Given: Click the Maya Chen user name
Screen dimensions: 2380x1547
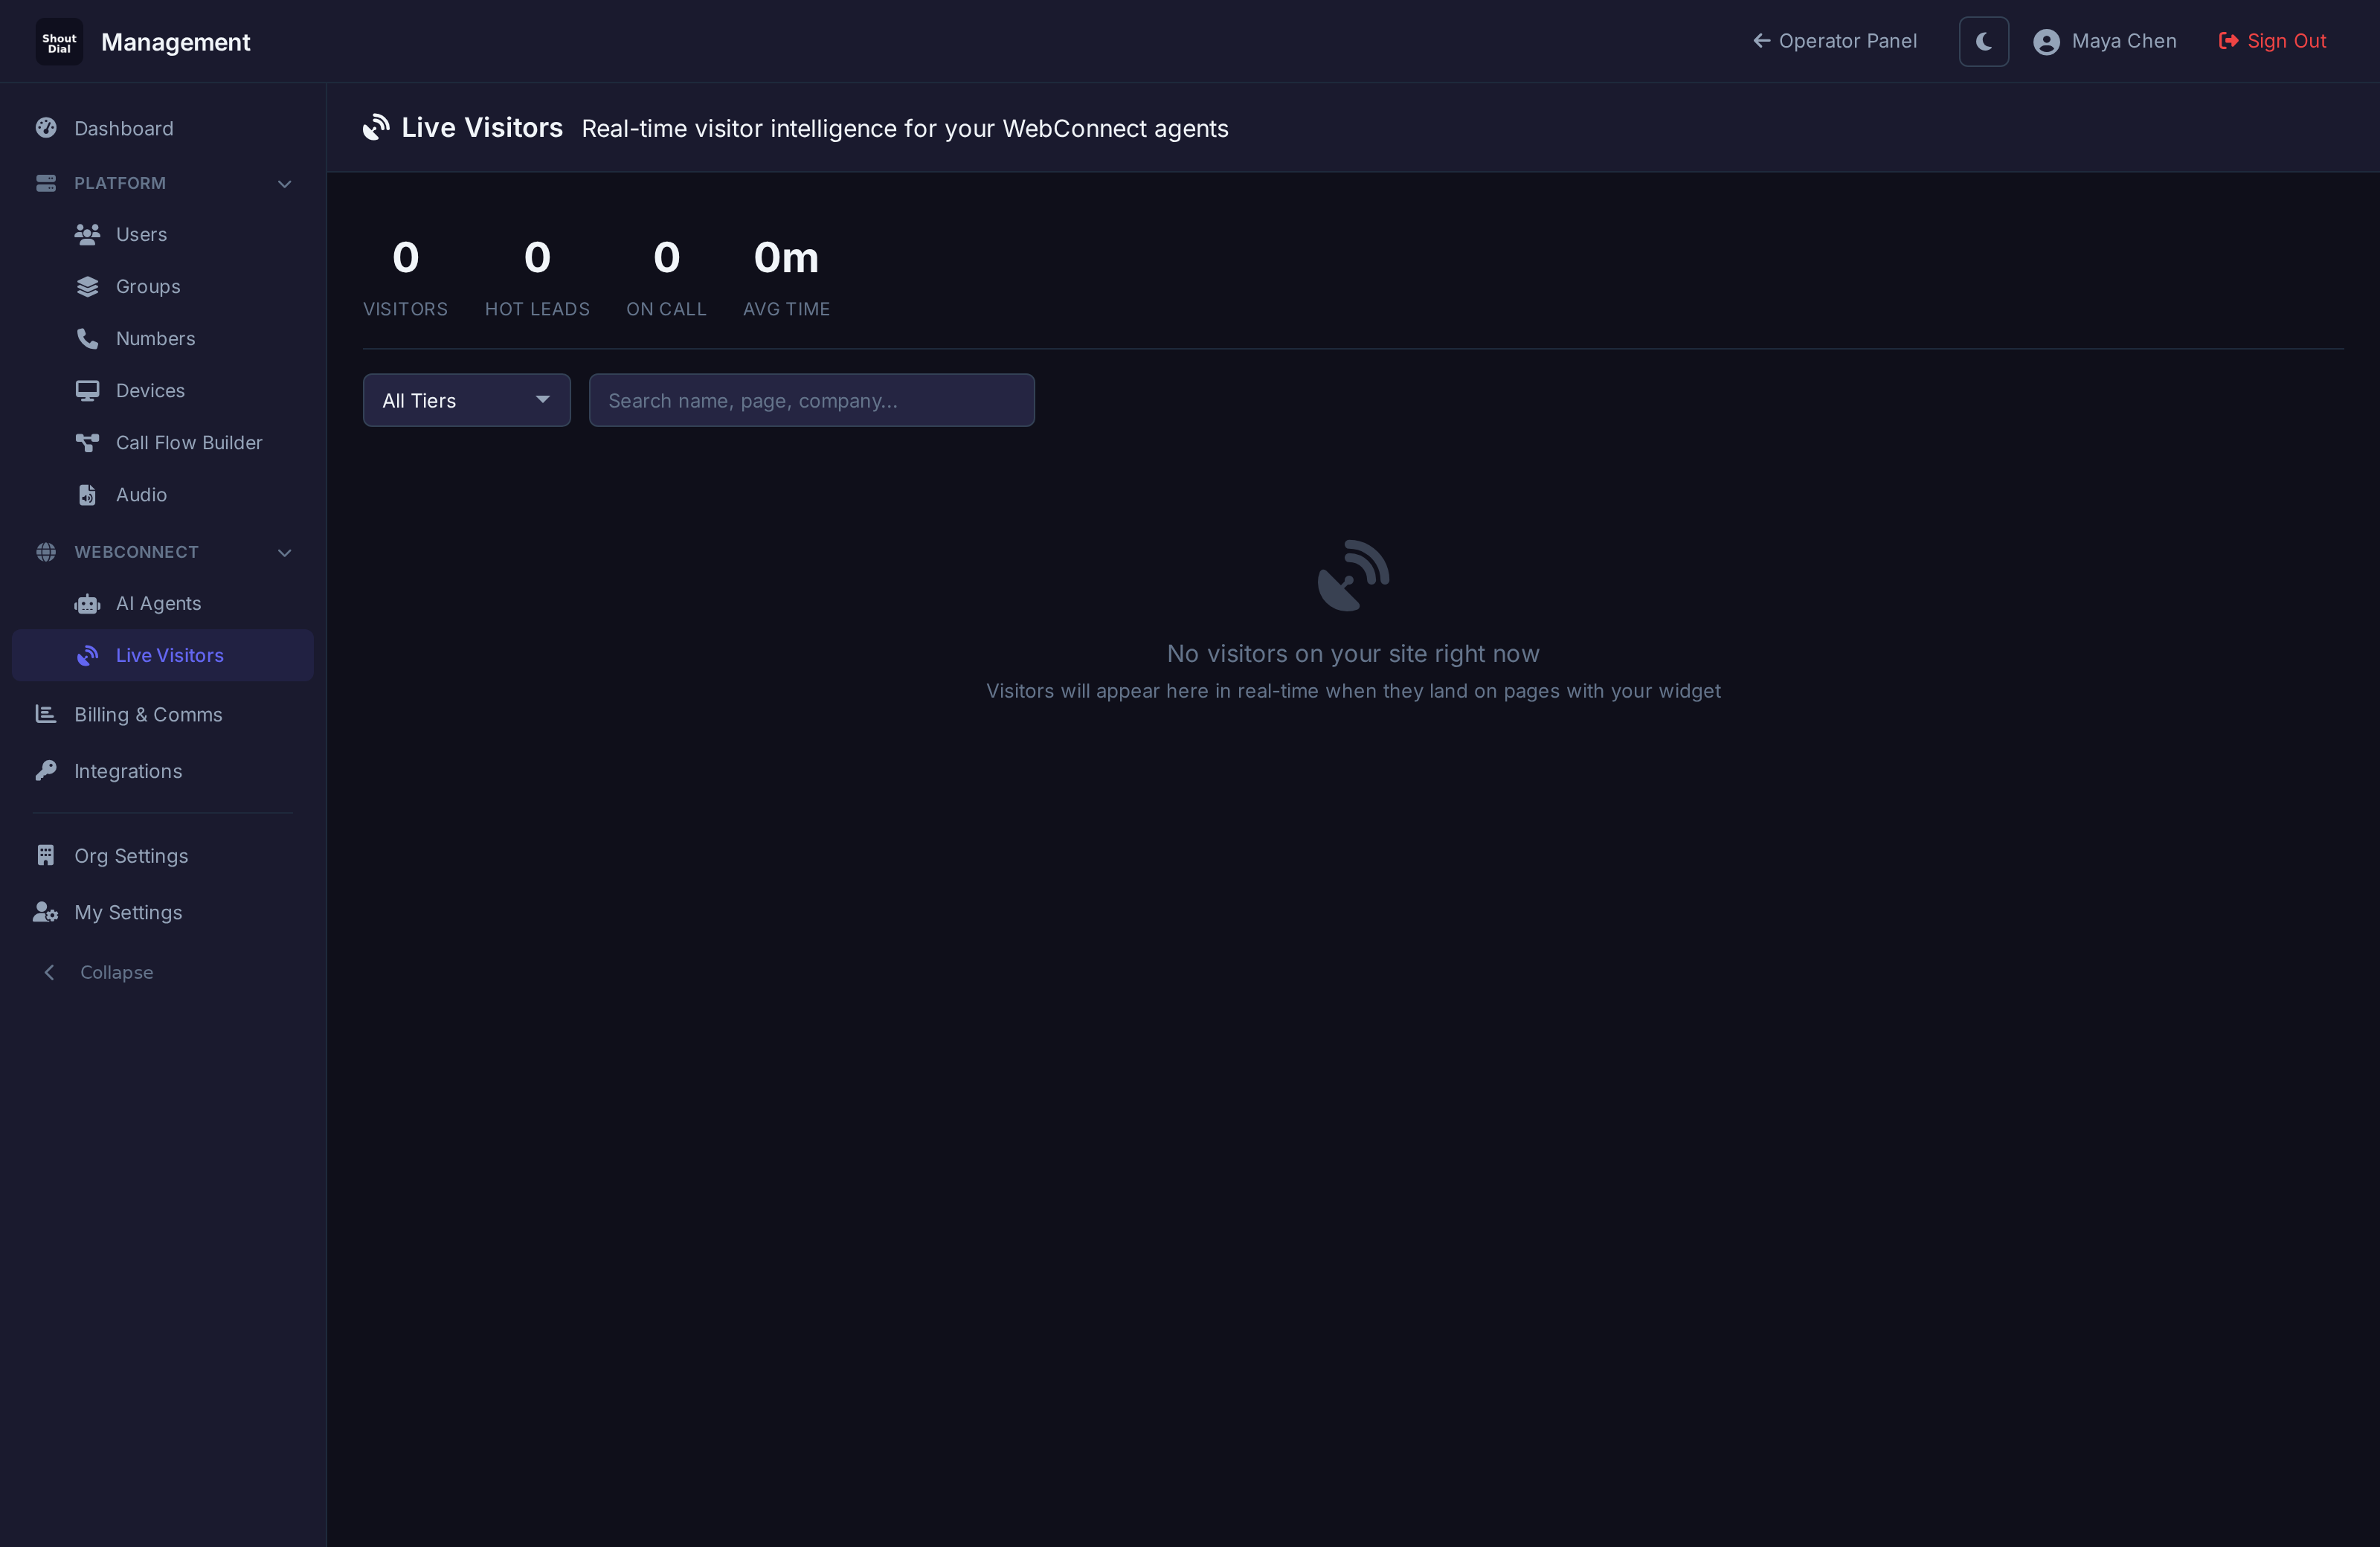Looking at the screenshot, I should point(2124,41).
